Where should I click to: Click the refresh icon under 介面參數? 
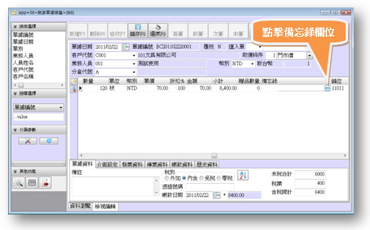point(49,141)
